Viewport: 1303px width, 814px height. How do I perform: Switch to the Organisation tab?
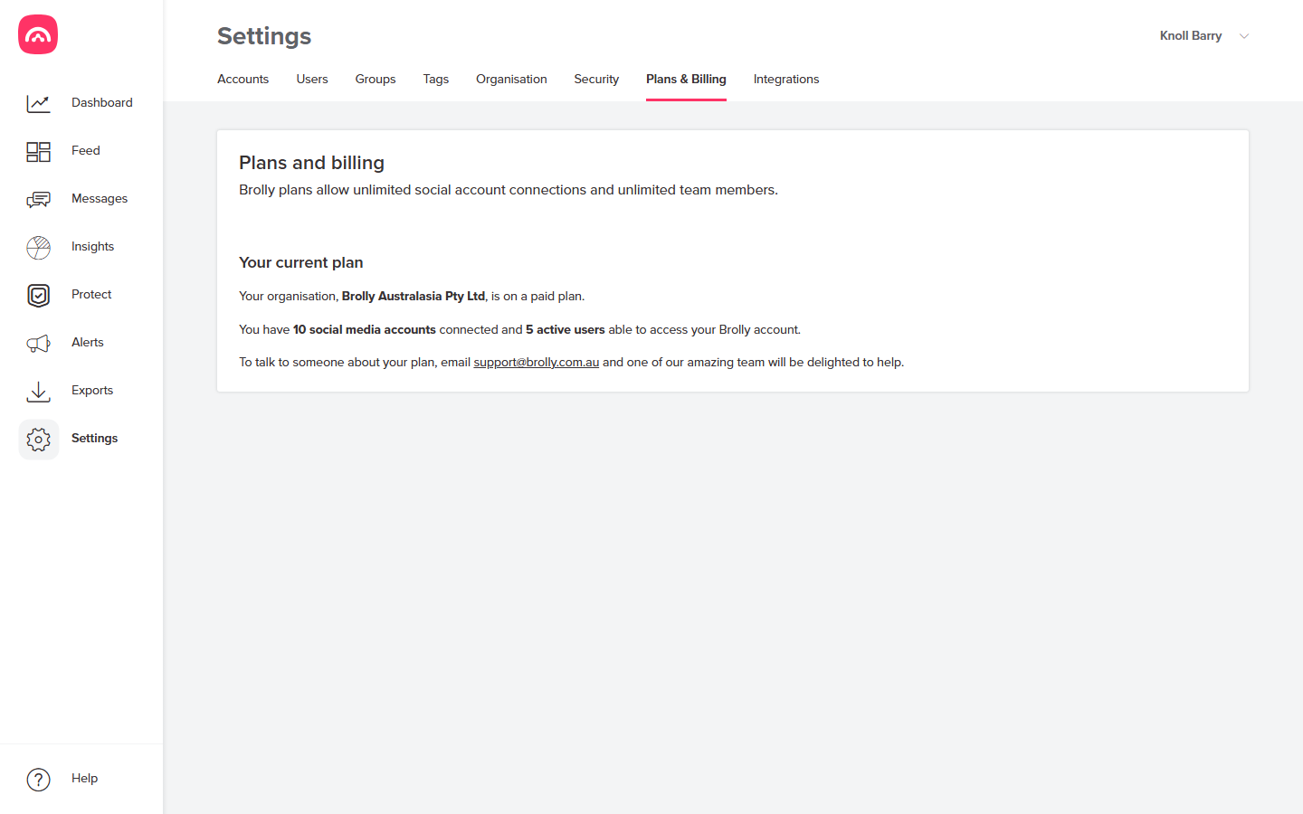(511, 79)
